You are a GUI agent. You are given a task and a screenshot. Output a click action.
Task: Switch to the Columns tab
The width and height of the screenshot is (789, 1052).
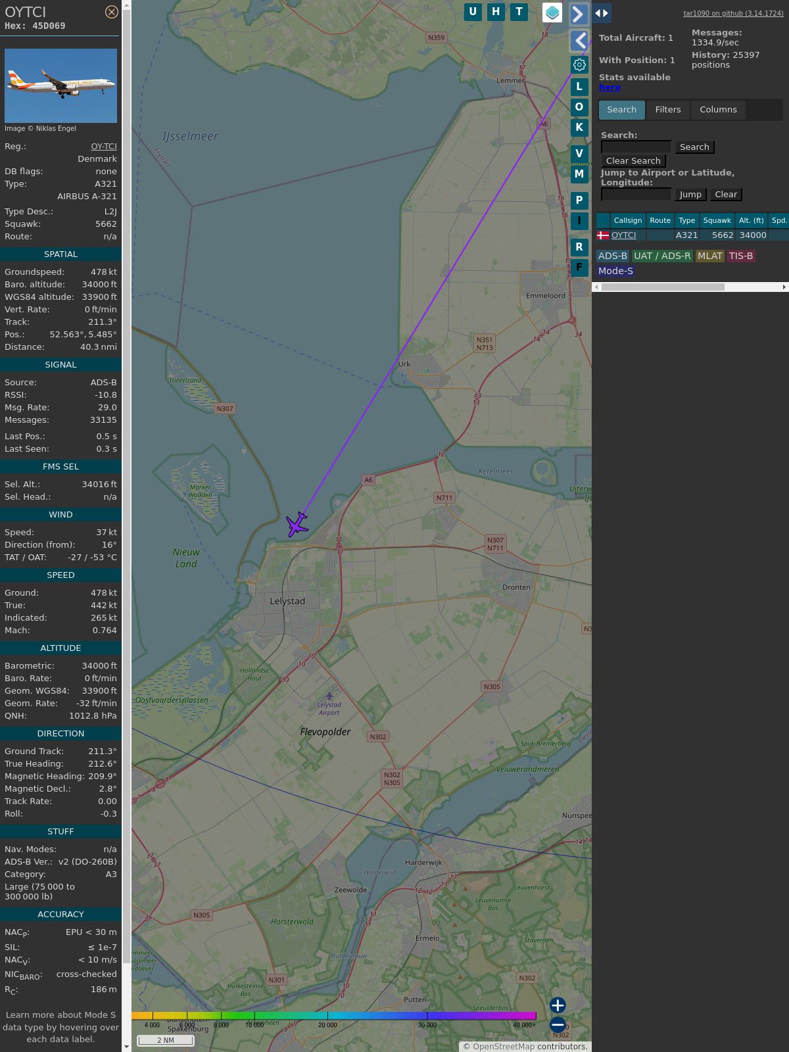coord(718,110)
